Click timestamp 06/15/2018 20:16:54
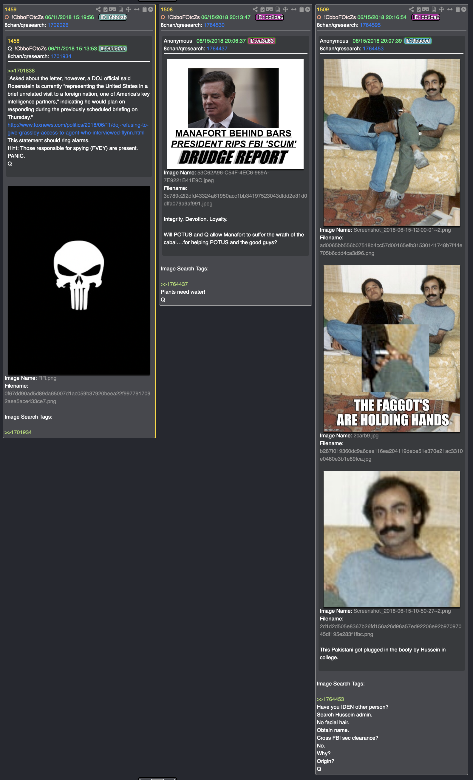Screen dimensions: 473x780 coord(382,17)
